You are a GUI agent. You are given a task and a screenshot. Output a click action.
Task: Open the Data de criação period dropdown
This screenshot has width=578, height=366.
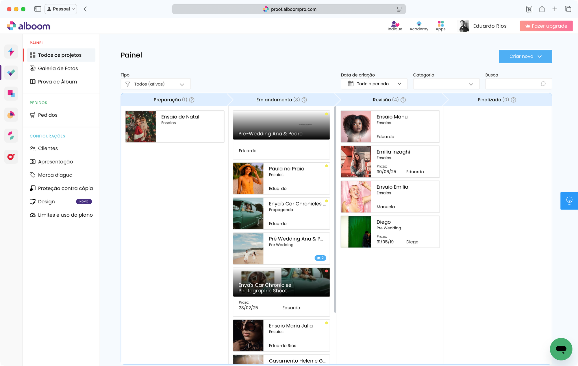pyautogui.click(x=374, y=84)
